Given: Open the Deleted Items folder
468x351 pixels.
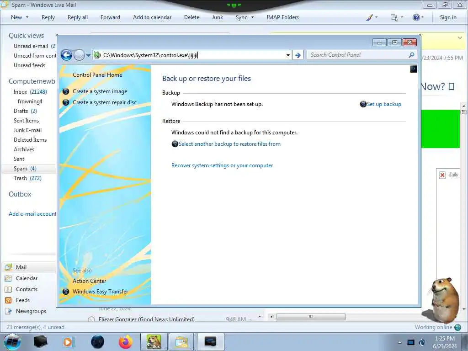Looking at the screenshot, I should pos(30,140).
